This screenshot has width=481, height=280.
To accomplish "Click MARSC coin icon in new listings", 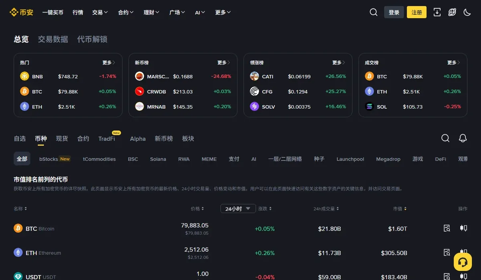I will click(139, 76).
